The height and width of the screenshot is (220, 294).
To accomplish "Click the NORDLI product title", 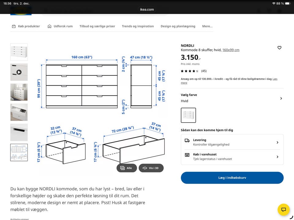I will (x=187, y=46).
